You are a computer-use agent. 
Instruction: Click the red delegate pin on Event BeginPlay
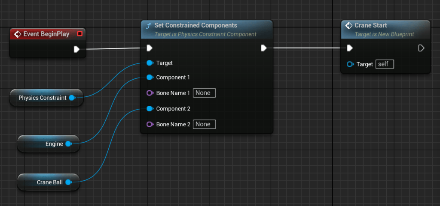coord(79,34)
